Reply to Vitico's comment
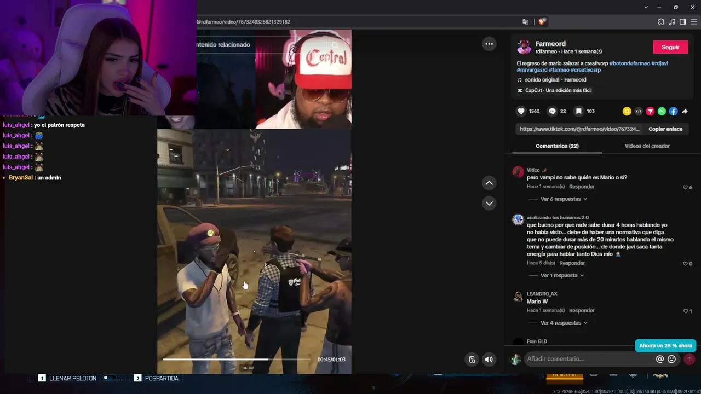 [x=582, y=187]
